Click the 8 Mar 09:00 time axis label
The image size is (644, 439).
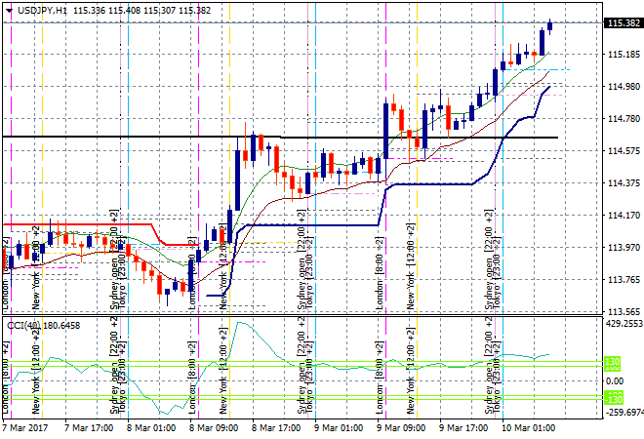coord(212,427)
